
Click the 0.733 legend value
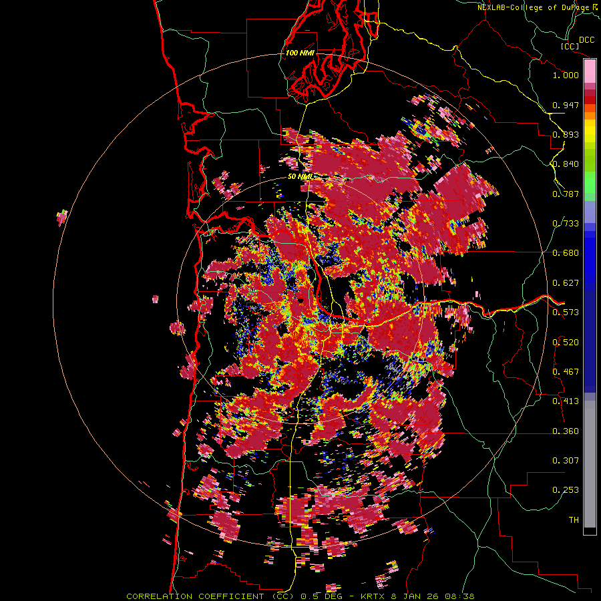tap(566, 224)
